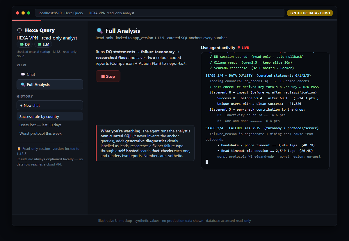Image resolution: width=349 pixels, height=241 pixels.
Task: Click the 'loading canonical dq_checks.sql' log line
Action: click(x=259, y=81)
